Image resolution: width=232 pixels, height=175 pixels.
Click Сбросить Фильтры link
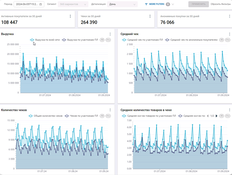(x=221, y=4)
